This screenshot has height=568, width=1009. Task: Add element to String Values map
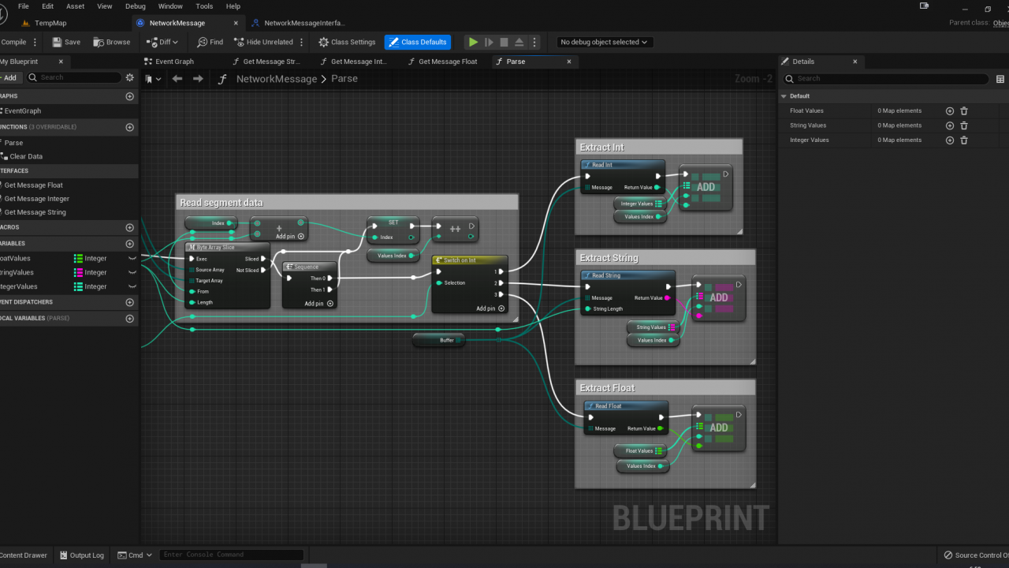pos(949,125)
